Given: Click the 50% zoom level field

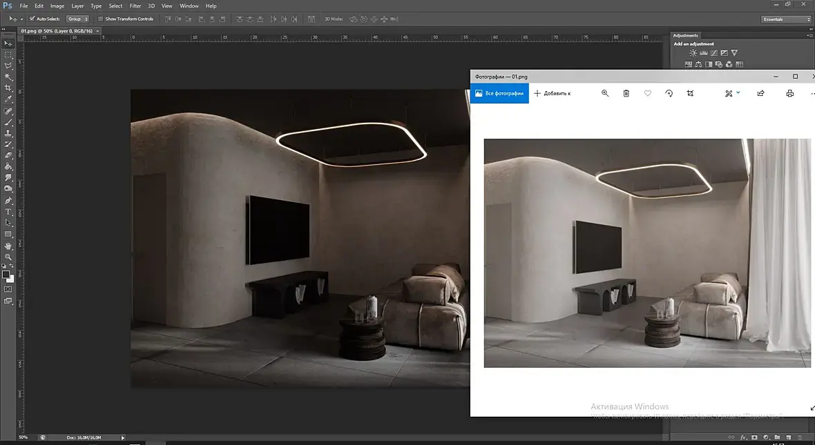Looking at the screenshot, I should [23, 437].
